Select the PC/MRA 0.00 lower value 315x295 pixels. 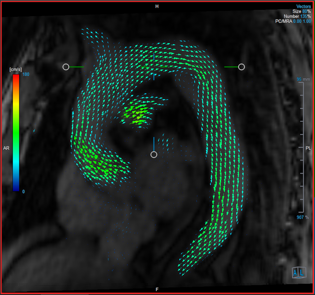pos(297,21)
